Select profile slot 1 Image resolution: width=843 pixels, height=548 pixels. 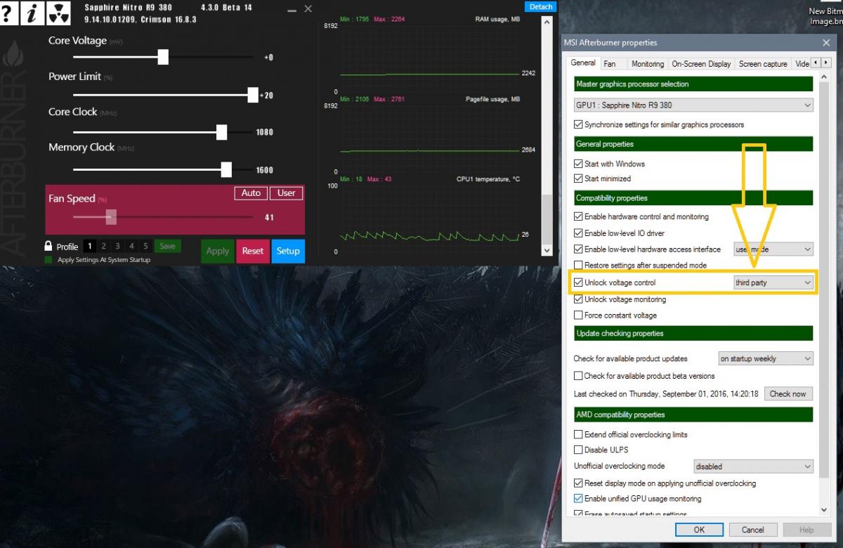coord(89,246)
